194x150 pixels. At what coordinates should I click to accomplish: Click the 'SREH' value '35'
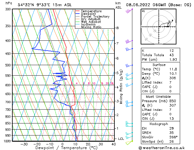[x=171, y=133]
